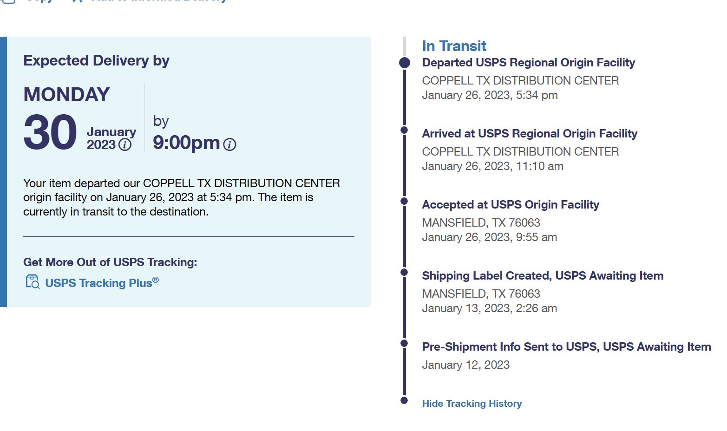
Task: Click the Get More Out of USPS Tracking heading
Action: 110,262
